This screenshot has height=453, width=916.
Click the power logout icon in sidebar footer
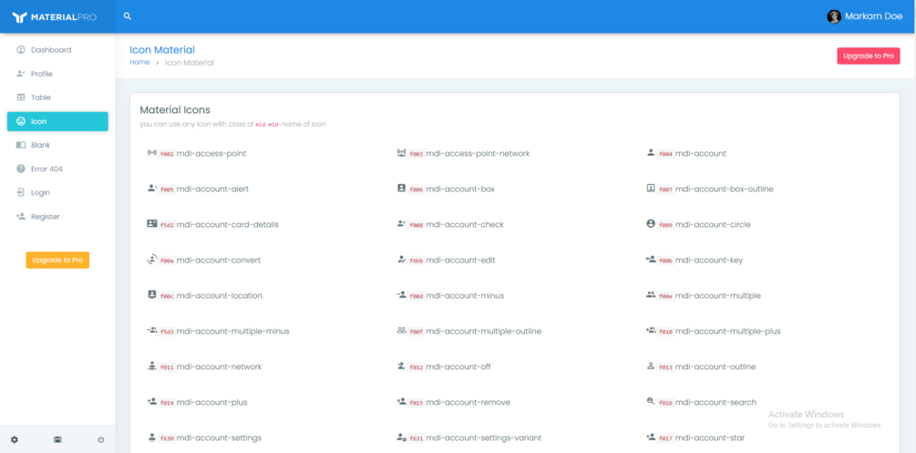100,439
